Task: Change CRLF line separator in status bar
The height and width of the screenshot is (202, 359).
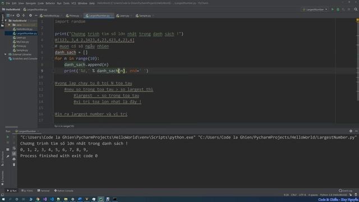Action: point(294,195)
